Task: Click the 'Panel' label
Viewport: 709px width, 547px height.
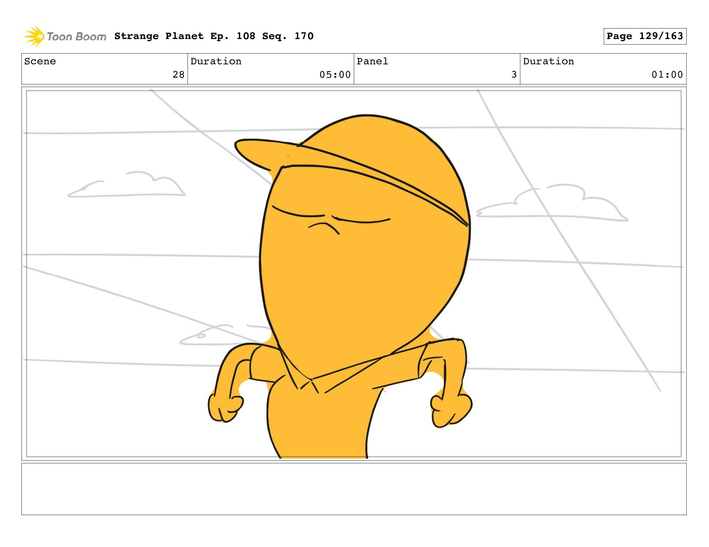Action: [373, 61]
